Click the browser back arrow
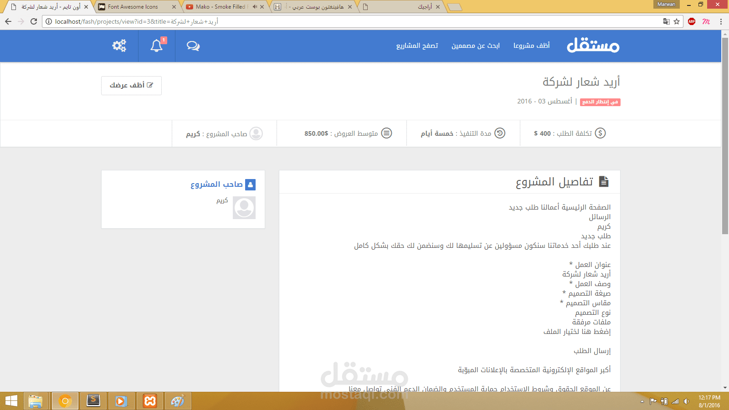 [8, 21]
